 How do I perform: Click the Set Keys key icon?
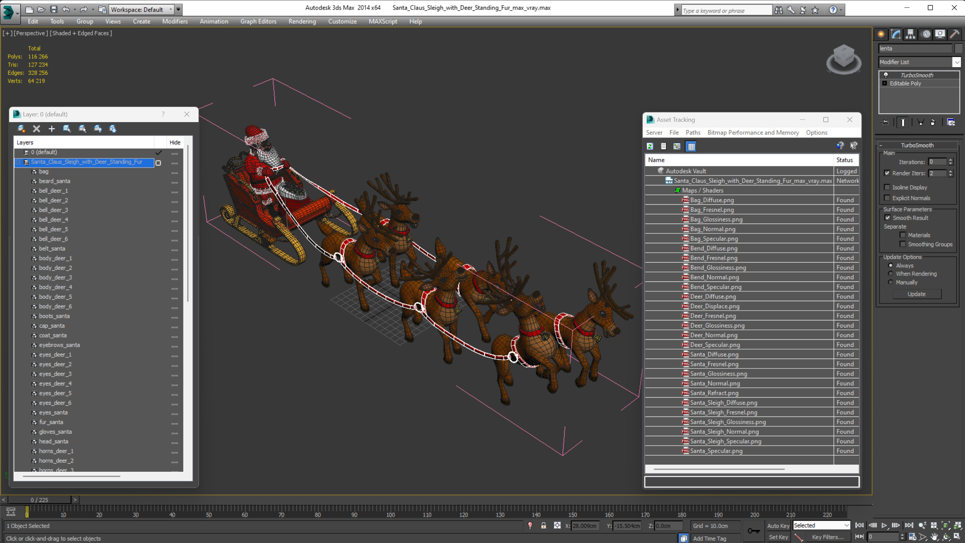pyautogui.click(x=753, y=530)
